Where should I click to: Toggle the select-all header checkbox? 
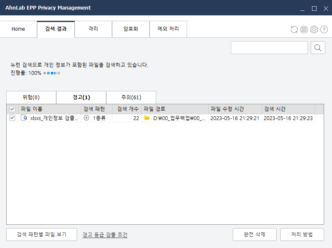[12, 109]
